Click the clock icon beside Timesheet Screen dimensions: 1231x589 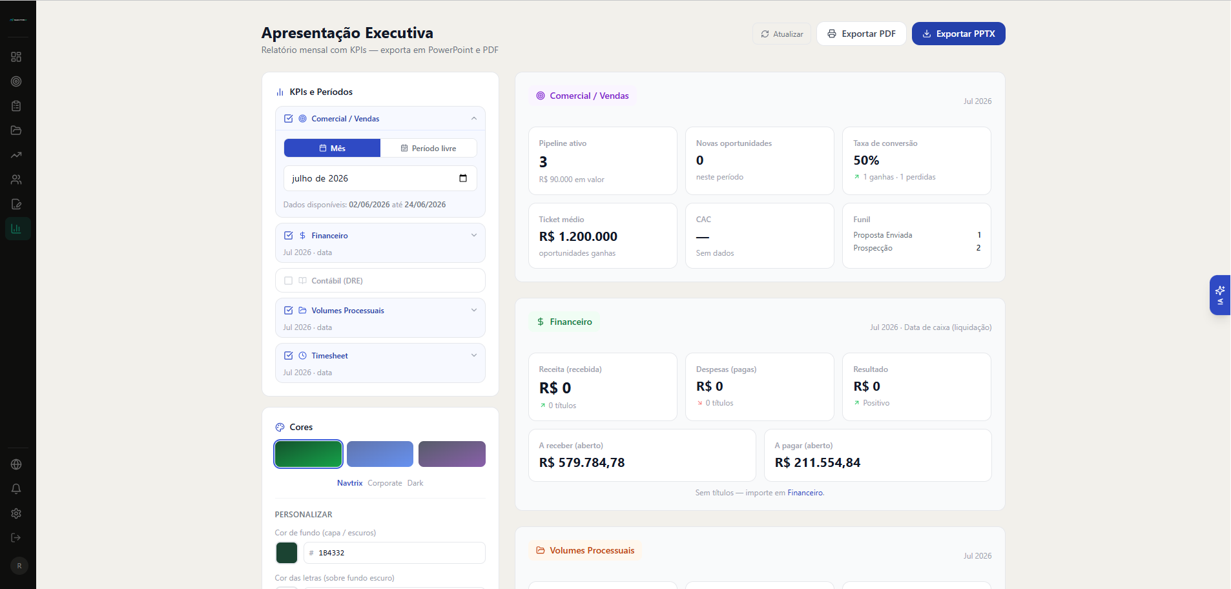click(x=302, y=356)
